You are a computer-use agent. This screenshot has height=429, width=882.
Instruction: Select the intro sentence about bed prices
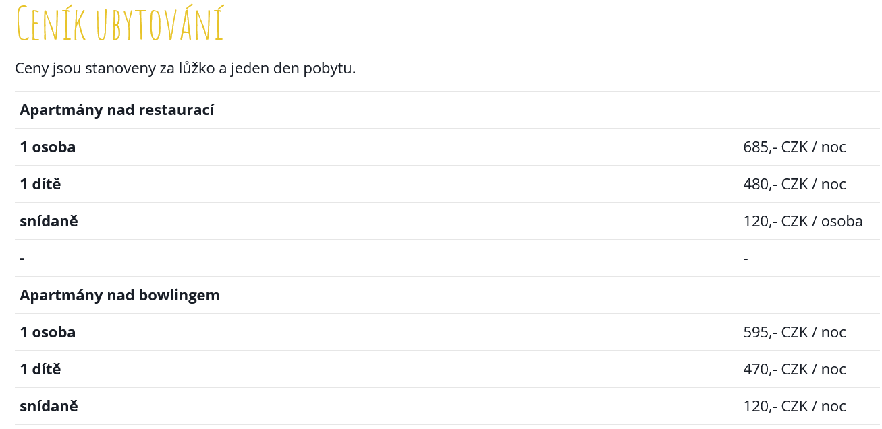(185, 69)
